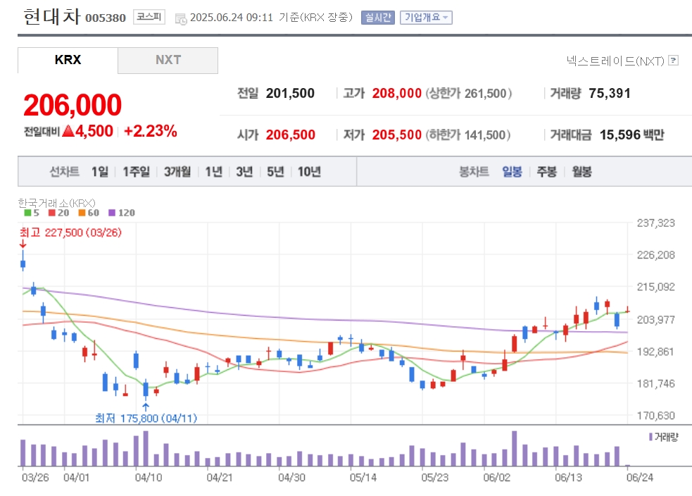Click the timestamp 2025.06.24 09:11
This screenshot has height=496, width=692.
(x=232, y=18)
